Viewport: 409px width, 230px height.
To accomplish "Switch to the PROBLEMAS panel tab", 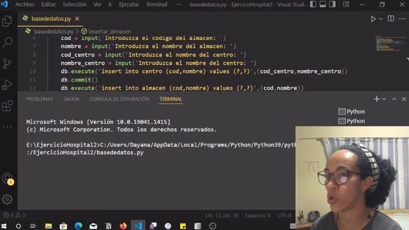I will click(40, 99).
